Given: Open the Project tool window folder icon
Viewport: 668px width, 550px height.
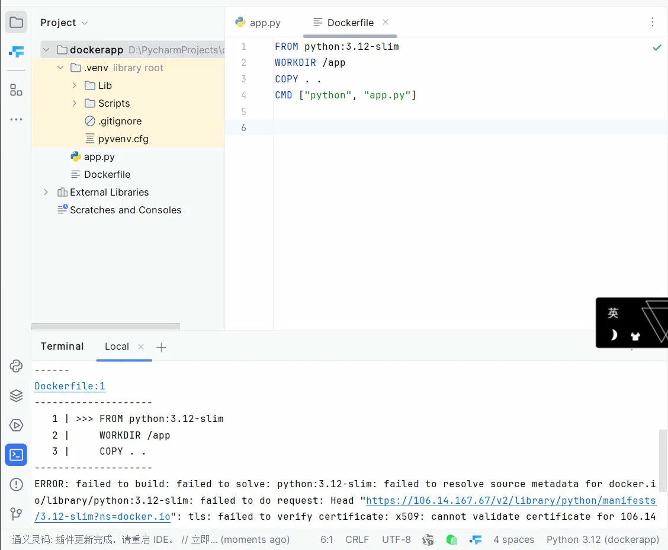Looking at the screenshot, I should 16,22.
